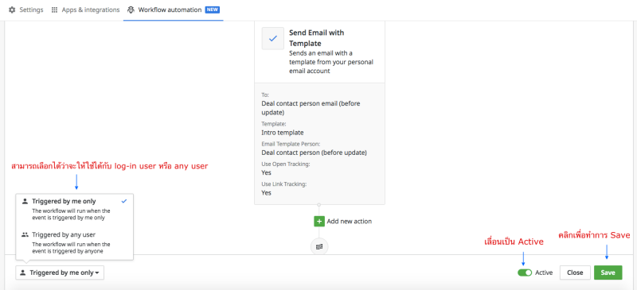This screenshot has height=290, width=637.
Task: Click the Workflow automation robot icon
Action: coord(131,10)
